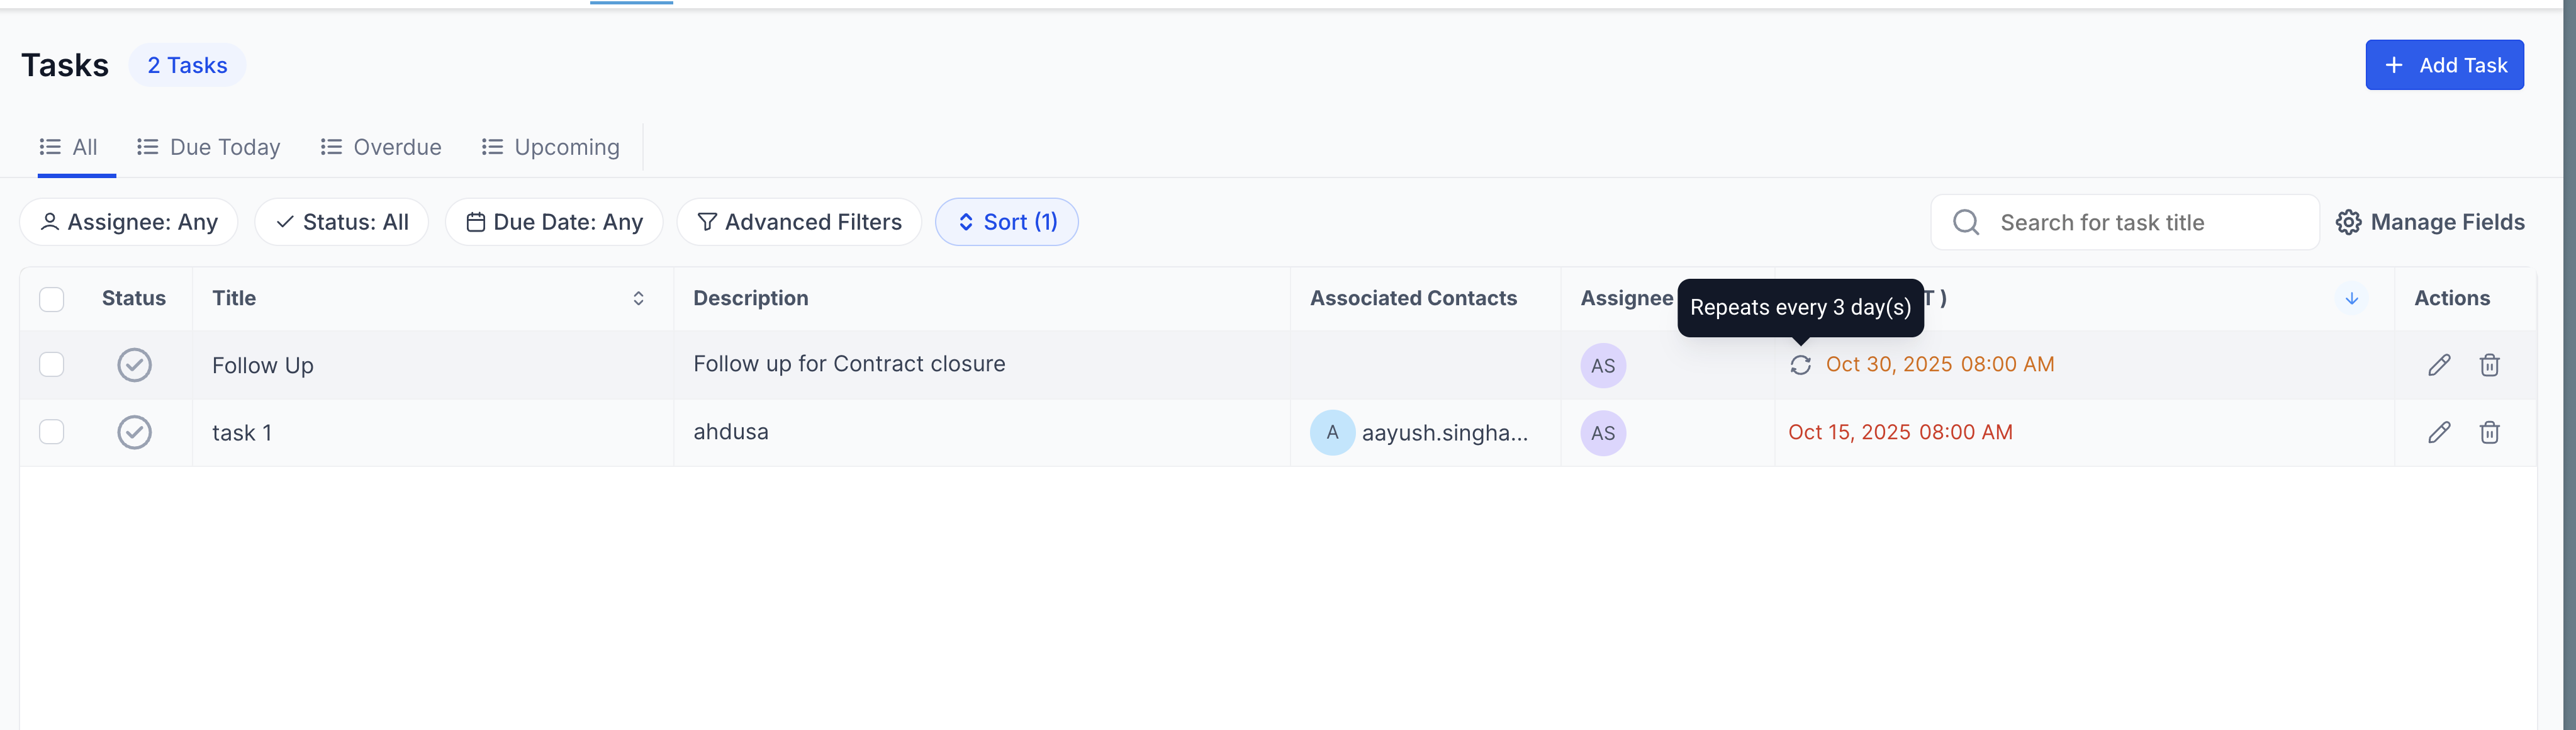Expand the Sort (1) options

(x=1006, y=222)
